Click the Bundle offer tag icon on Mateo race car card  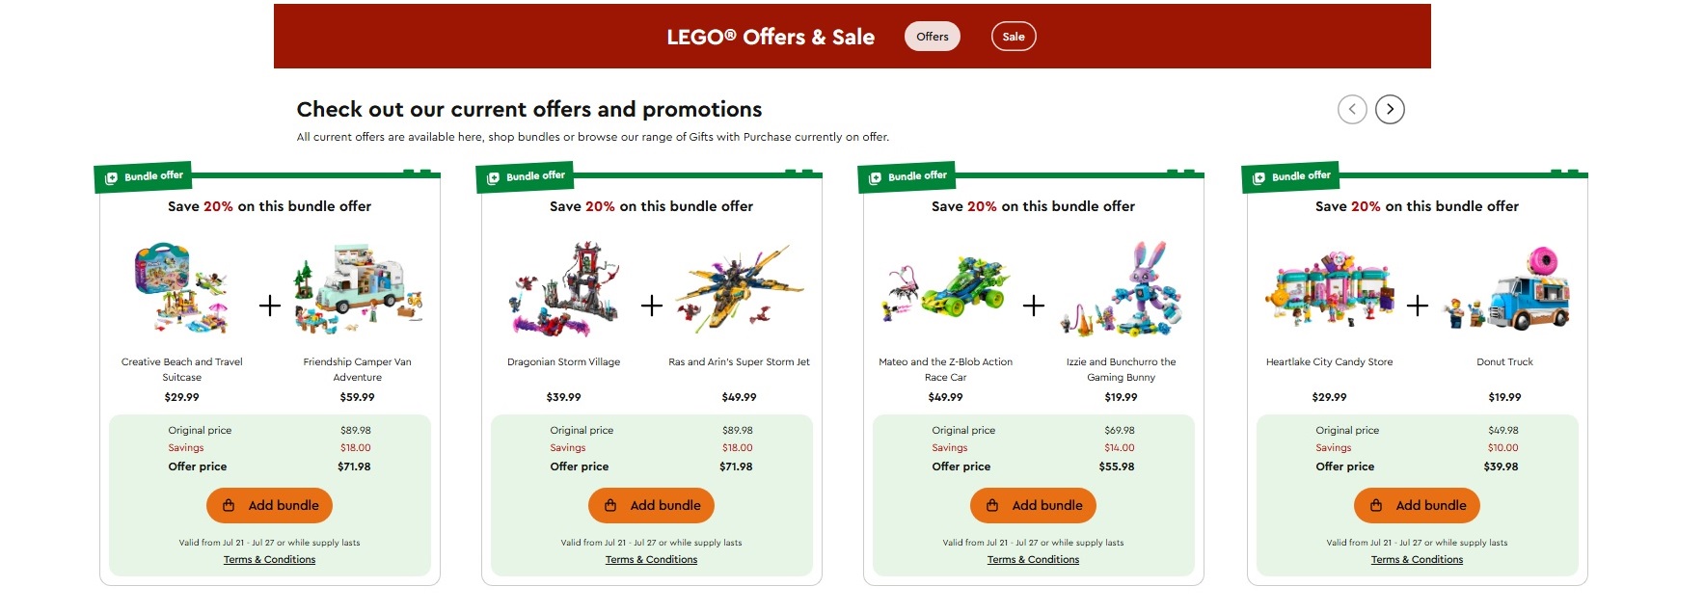point(875,176)
